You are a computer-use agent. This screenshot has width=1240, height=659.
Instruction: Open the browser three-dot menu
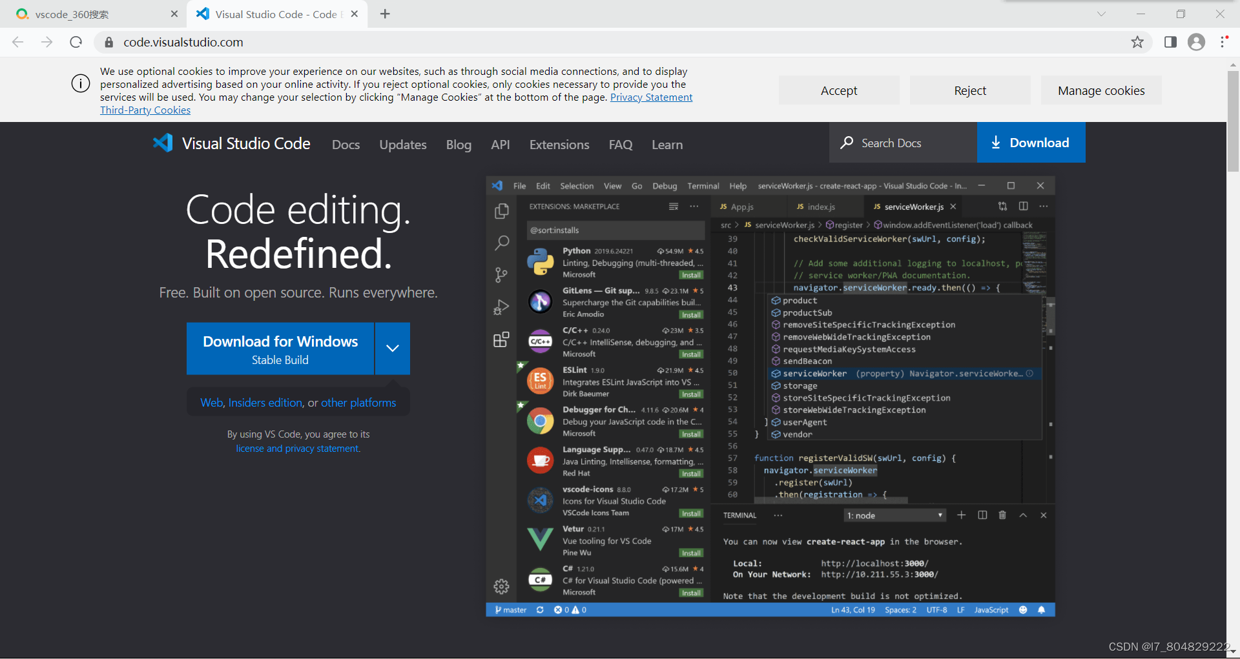(1223, 42)
